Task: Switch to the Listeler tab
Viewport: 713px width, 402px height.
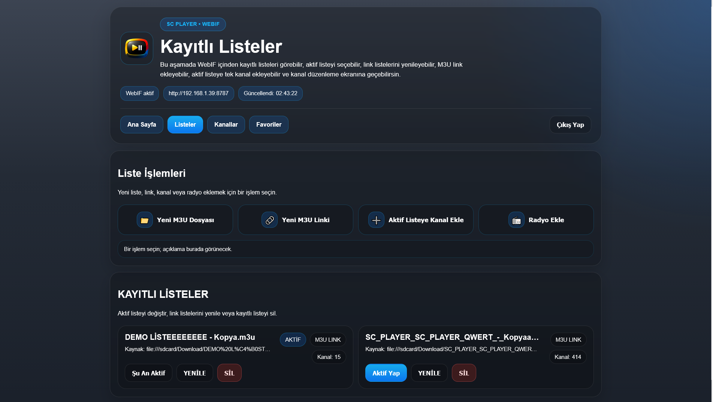Action: (185, 124)
